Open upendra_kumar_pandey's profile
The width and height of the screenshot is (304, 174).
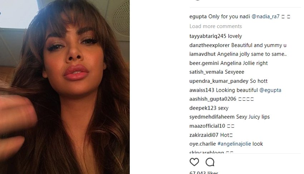click(x=219, y=81)
